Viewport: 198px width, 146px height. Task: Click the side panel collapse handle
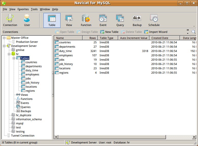click(x=53, y=84)
